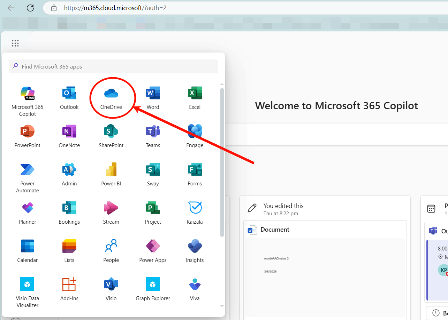448x320 pixels.
Task: Click the 'You edited this' heading
Action: click(x=283, y=206)
